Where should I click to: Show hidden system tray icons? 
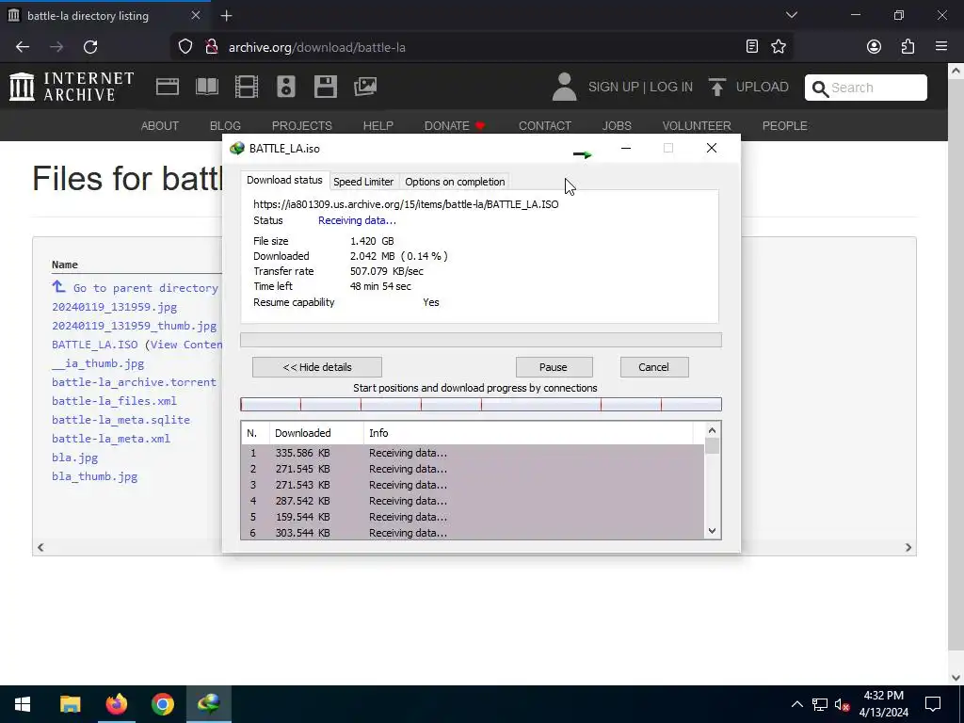796,704
